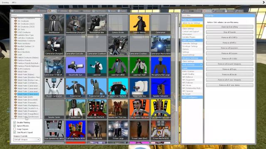Select Microphone Man Large icon
This screenshot has height=149, width=266.
point(161,67)
